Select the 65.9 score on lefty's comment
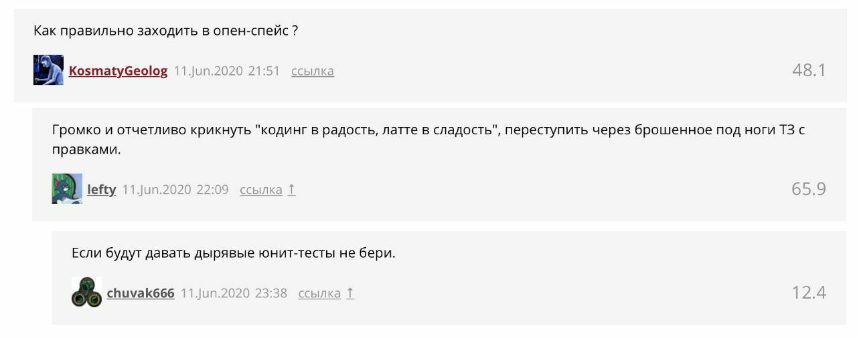The height and width of the screenshot is (338, 857). tap(809, 189)
